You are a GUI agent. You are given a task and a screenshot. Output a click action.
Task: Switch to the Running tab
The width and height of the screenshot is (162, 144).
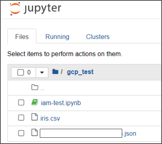point(57,37)
